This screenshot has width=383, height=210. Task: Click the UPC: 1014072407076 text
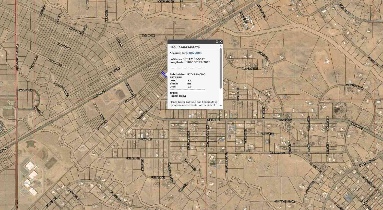185,47
